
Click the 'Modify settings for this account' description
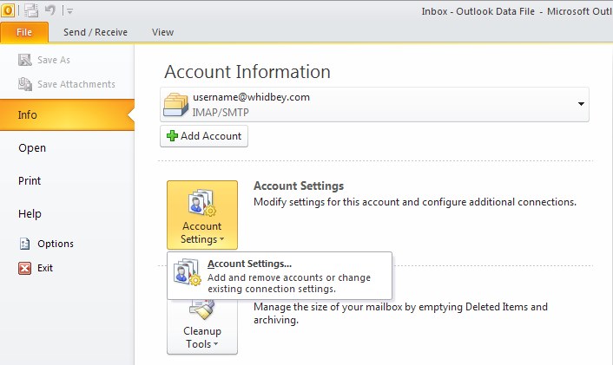coord(415,202)
